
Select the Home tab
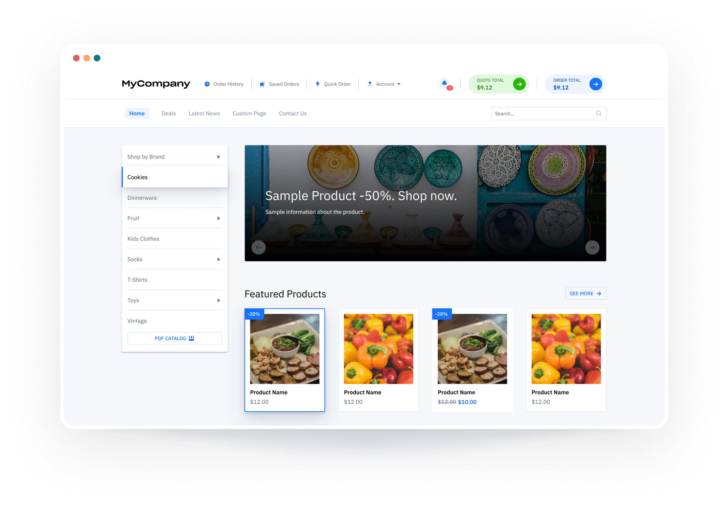coord(137,113)
